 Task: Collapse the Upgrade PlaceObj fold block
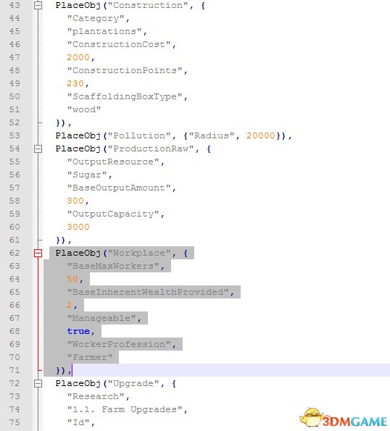38,383
